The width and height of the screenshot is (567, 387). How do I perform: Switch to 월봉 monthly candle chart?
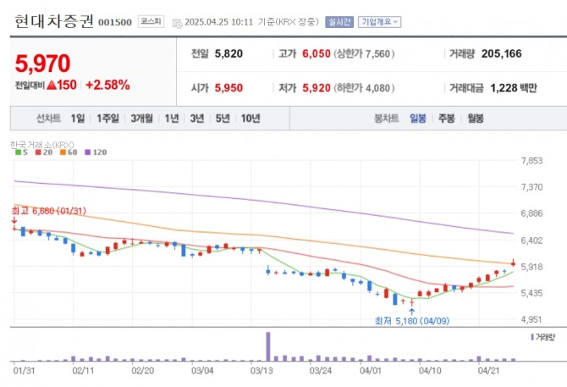pos(475,119)
